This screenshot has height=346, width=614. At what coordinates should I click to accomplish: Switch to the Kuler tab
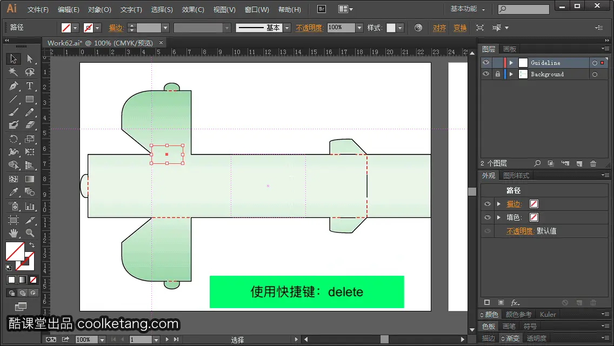(x=548, y=314)
